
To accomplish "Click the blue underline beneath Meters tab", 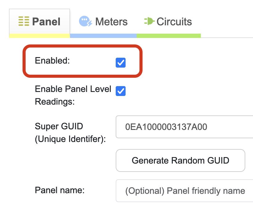I will click(x=103, y=36).
